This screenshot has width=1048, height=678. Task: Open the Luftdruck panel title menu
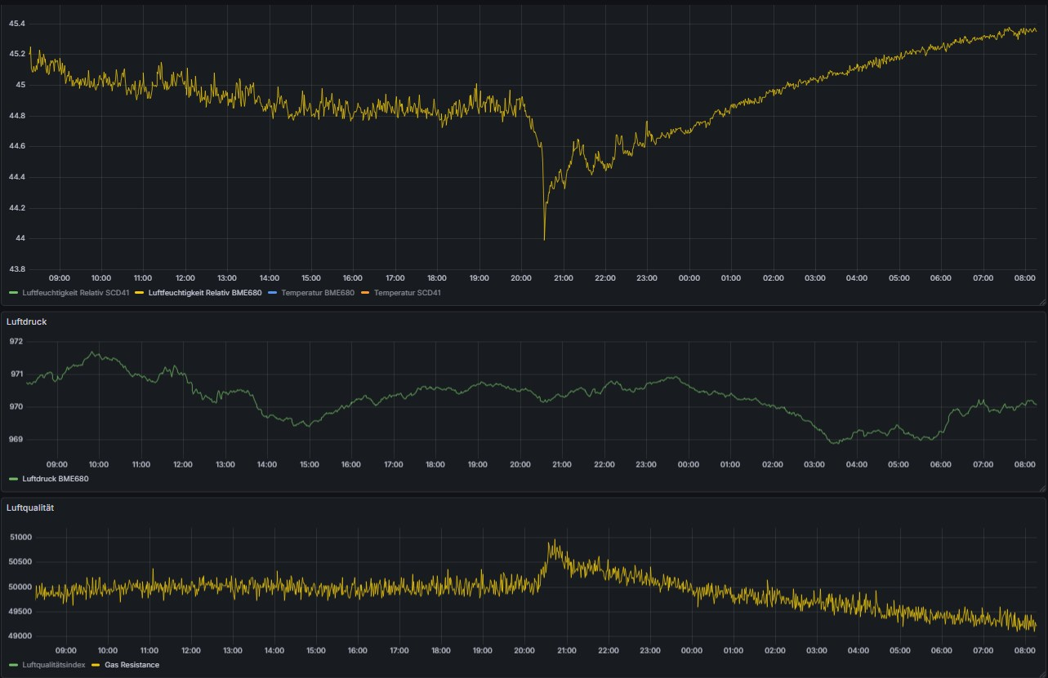coord(25,321)
